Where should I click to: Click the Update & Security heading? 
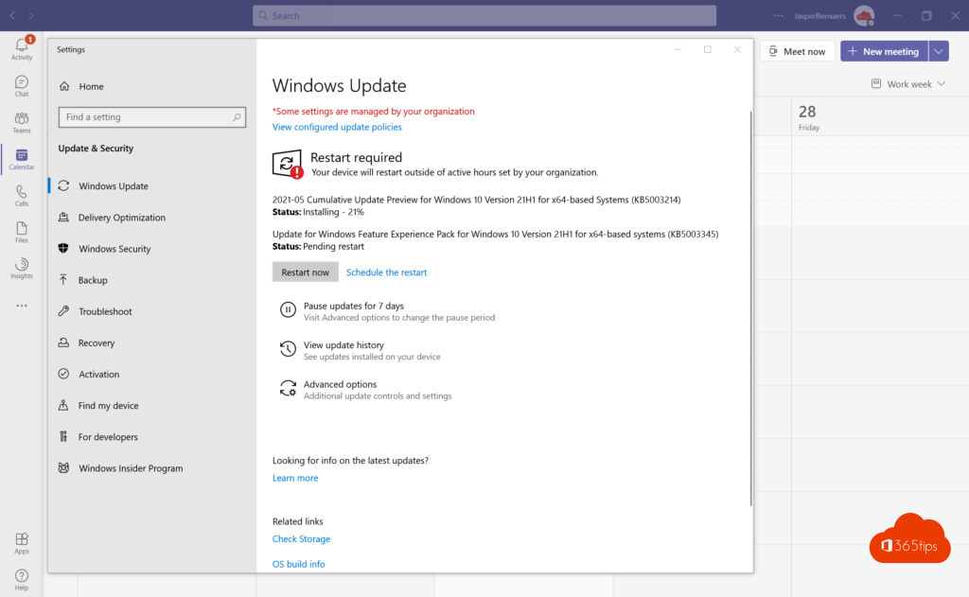(x=96, y=149)
